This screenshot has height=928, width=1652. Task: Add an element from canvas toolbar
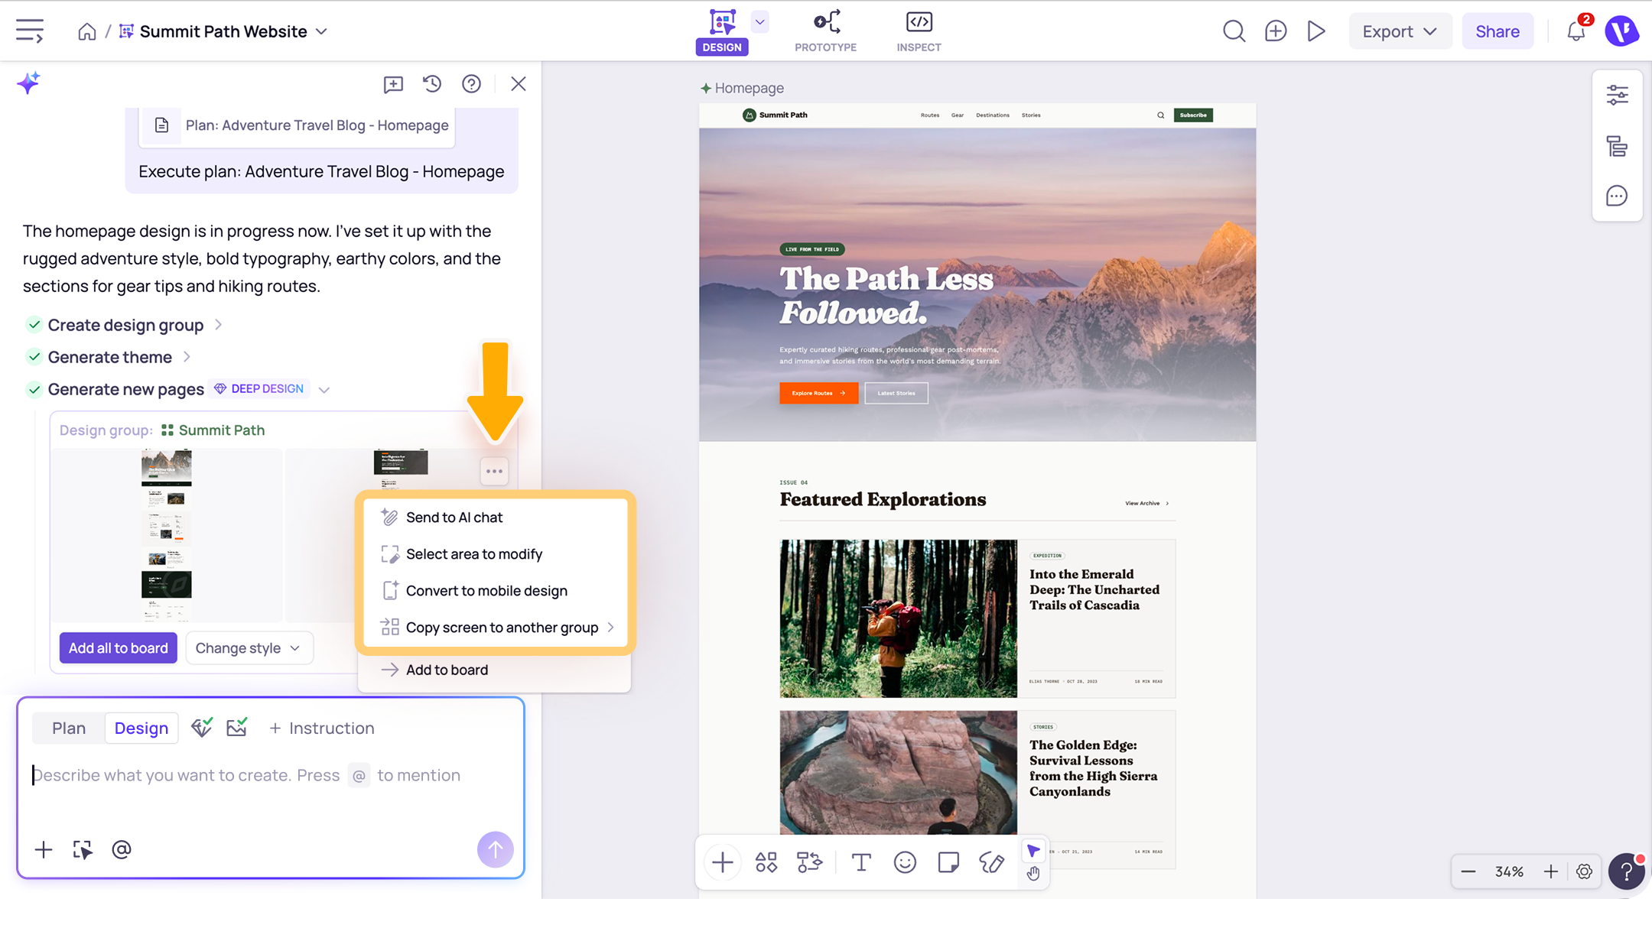coord(722,863)
